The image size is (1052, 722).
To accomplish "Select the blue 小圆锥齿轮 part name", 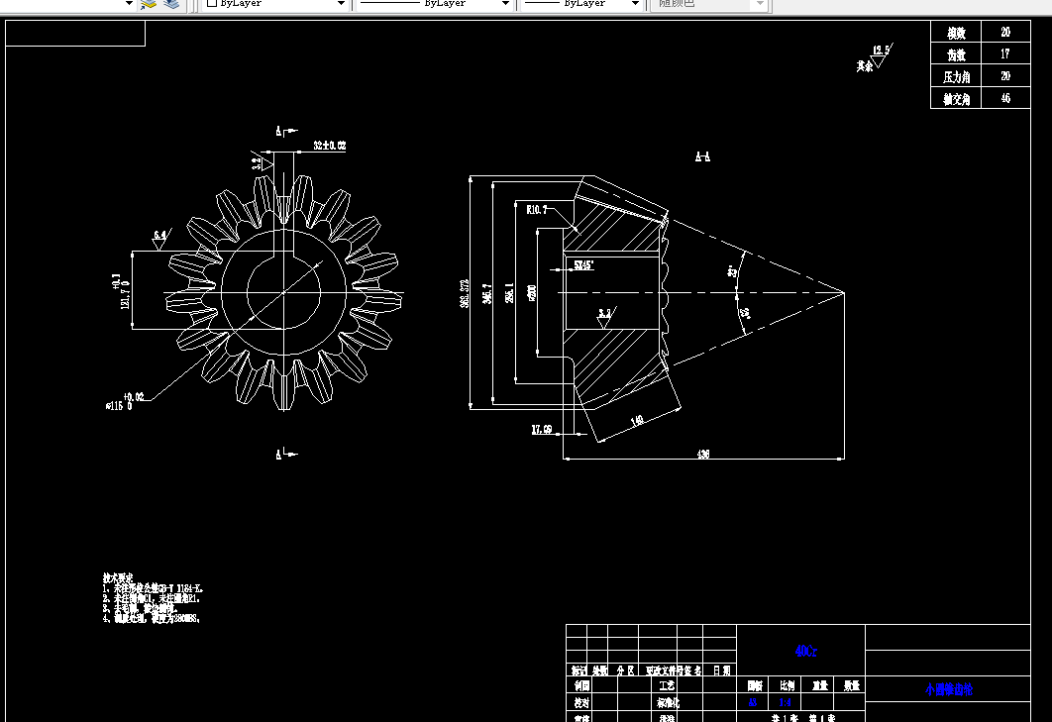I will (949, 689).
